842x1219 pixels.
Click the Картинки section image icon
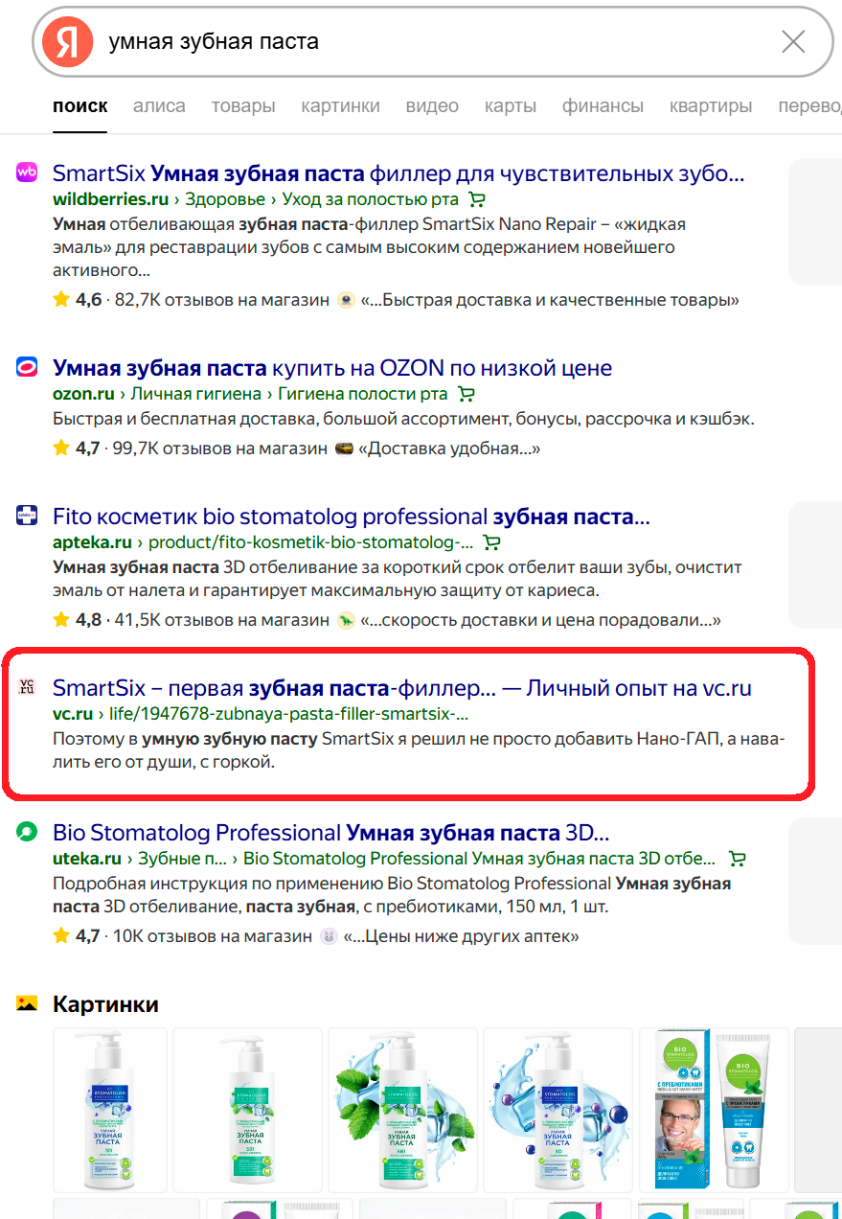pos(27,1003)
